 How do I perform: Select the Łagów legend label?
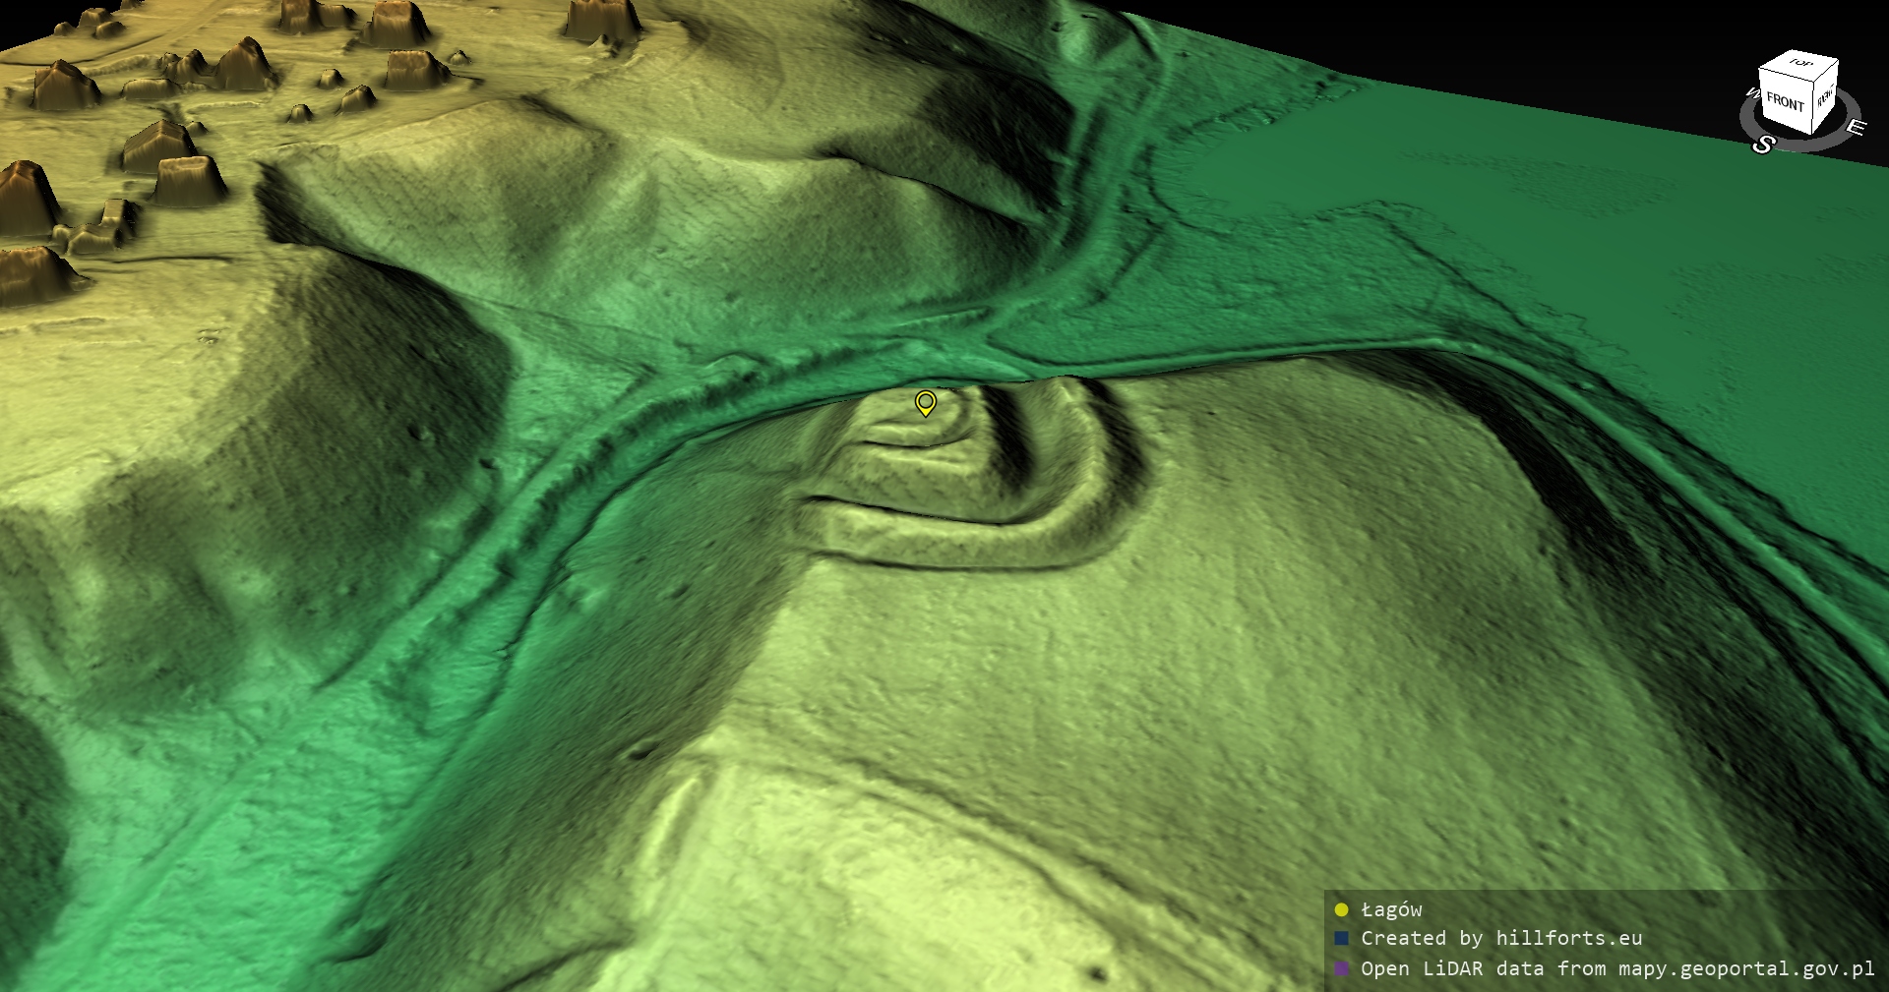point(1391,909)
